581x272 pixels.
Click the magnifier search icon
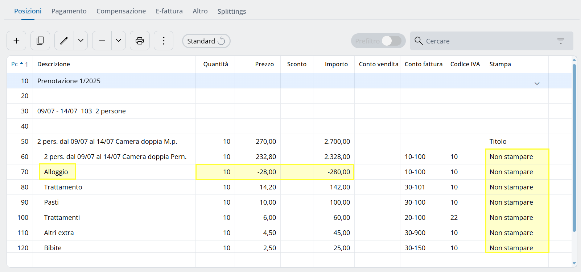click(419, 41)
